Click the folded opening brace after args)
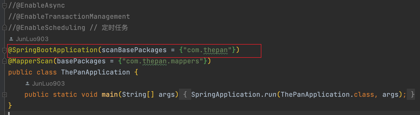420x115 pixels. (185, 94)
